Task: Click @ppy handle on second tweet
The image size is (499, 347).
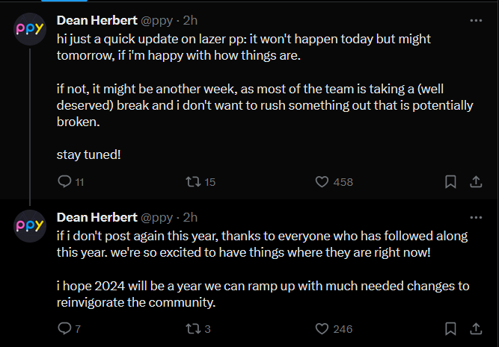Action: (x=157, y=218)
